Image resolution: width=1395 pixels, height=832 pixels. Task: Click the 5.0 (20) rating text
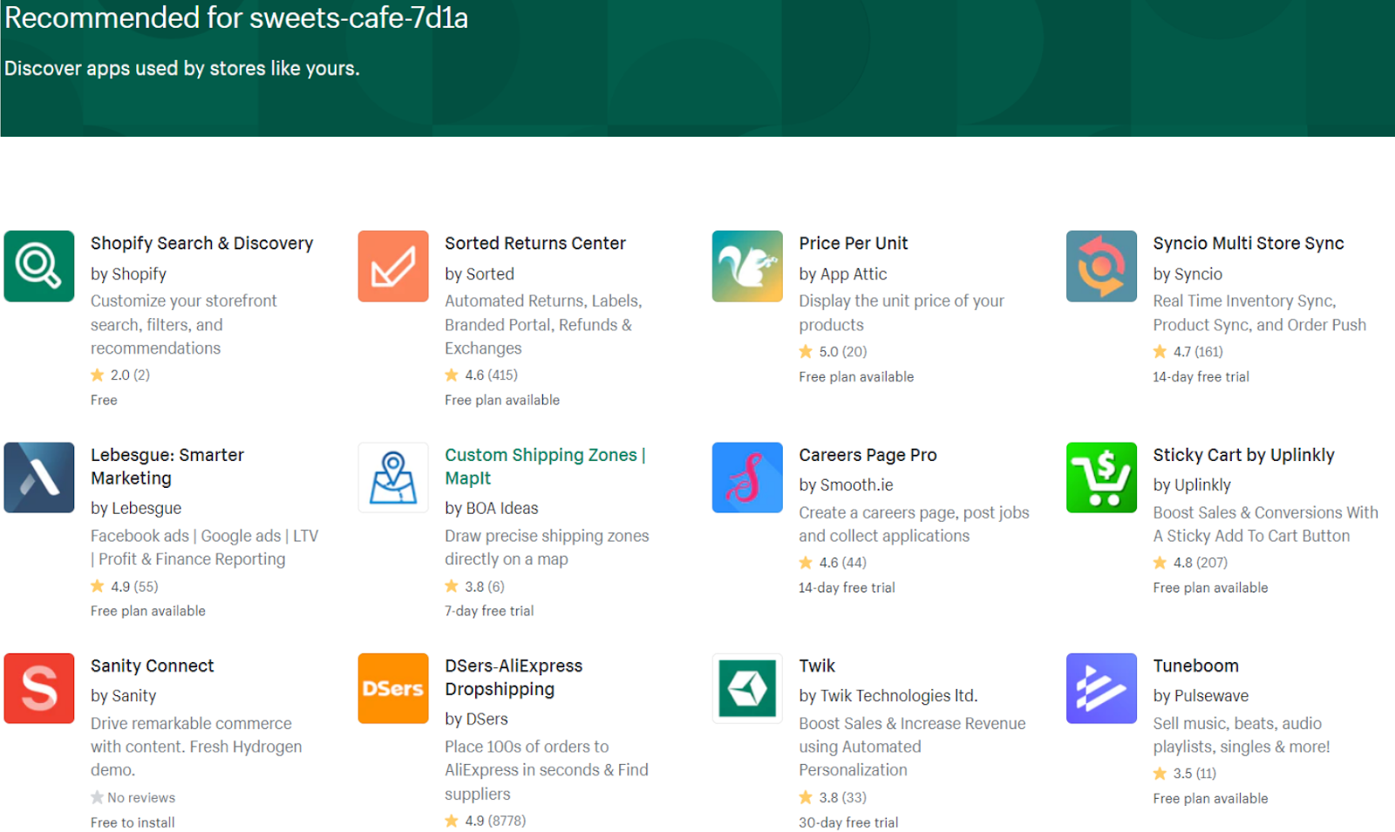click(833, 351)
